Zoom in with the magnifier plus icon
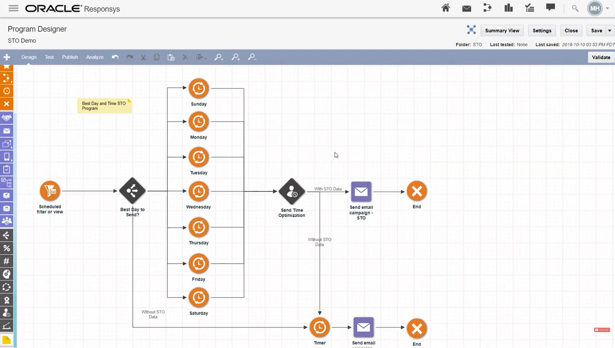This screenshot has height=348, width=615. click(x=236, y=57)
